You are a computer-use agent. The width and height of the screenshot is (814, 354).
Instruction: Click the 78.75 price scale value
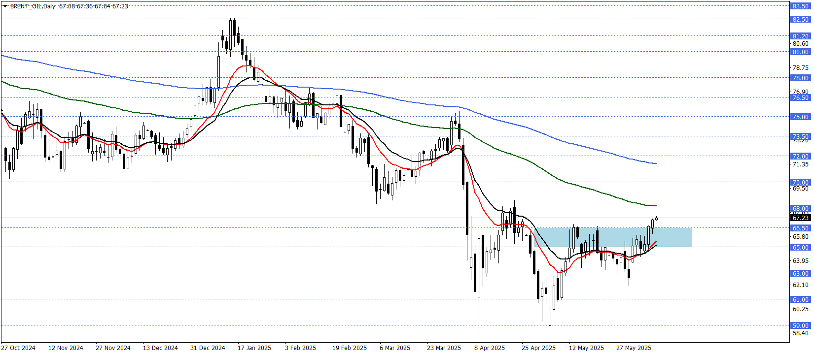coord(801,68)
